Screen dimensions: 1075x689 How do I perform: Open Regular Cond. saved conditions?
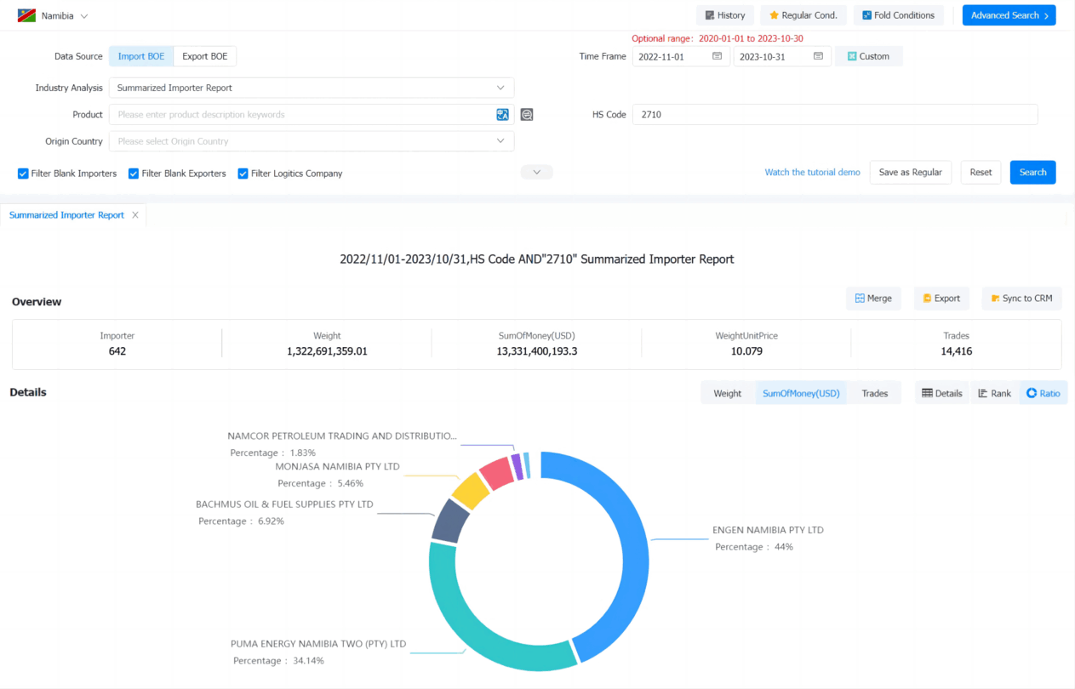[x=803, y=15]
